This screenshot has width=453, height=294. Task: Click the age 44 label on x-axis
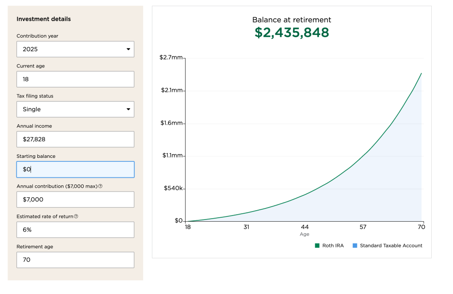click(305, 227)
